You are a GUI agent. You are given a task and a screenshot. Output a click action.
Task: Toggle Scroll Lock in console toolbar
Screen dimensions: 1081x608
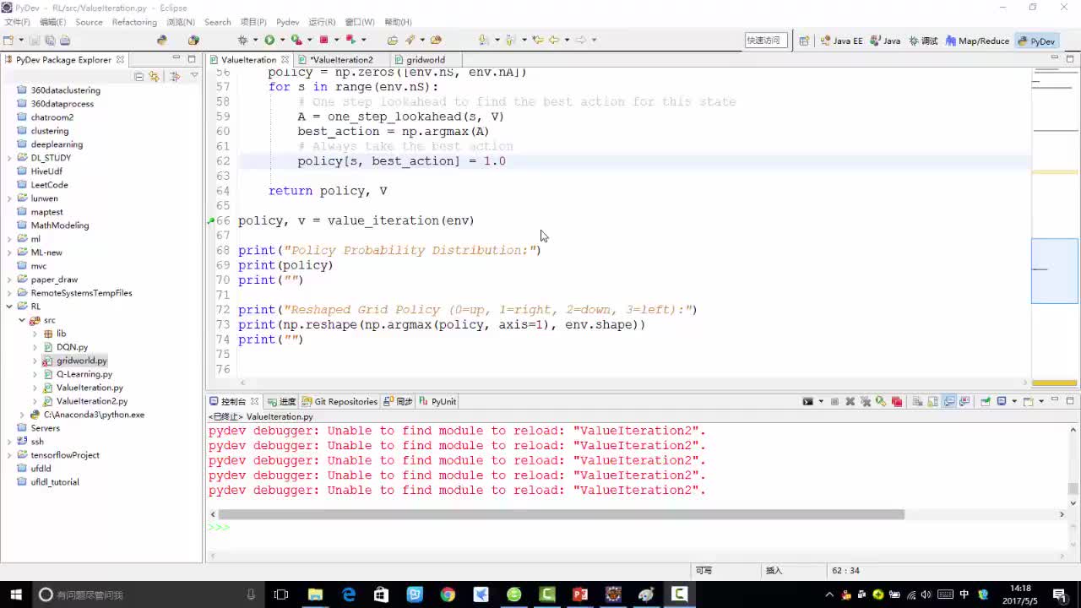[934, 401]
